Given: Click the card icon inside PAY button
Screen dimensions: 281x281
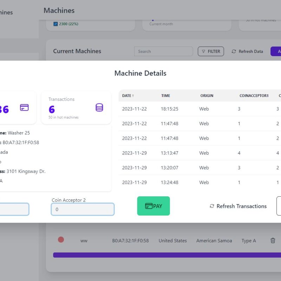Looking at the screenshot, I should [x=149, y=206].
